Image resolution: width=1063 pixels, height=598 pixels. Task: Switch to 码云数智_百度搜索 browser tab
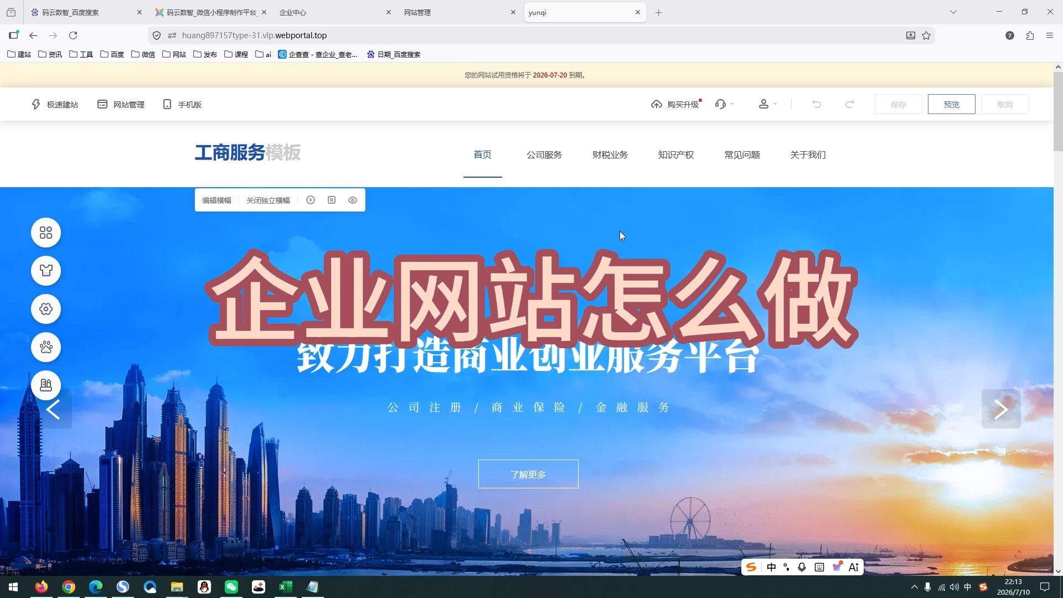pos(86,12)
